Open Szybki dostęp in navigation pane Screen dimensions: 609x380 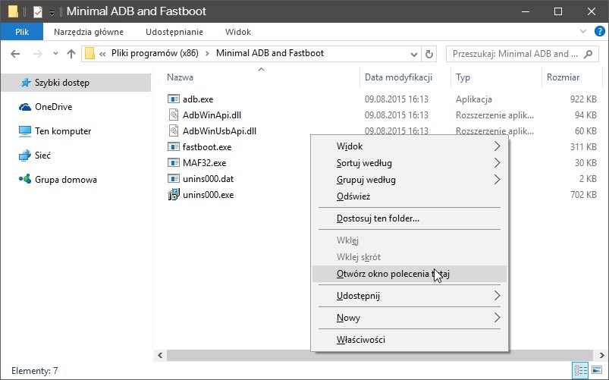click(76, 83)
